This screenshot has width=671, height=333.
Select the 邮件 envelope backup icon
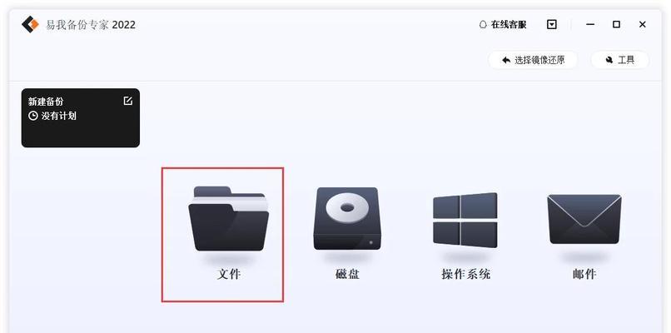[584, 219]
